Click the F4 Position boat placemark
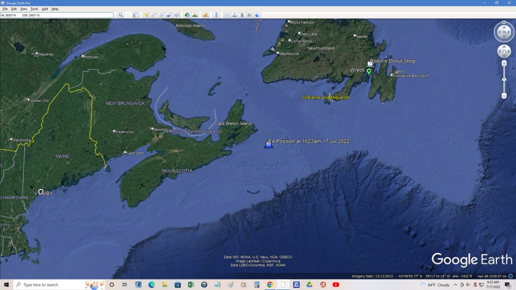 [268, 145]
